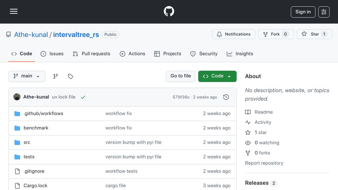Open the .github/workflows folder
The image size is (338, 190).
43,114
